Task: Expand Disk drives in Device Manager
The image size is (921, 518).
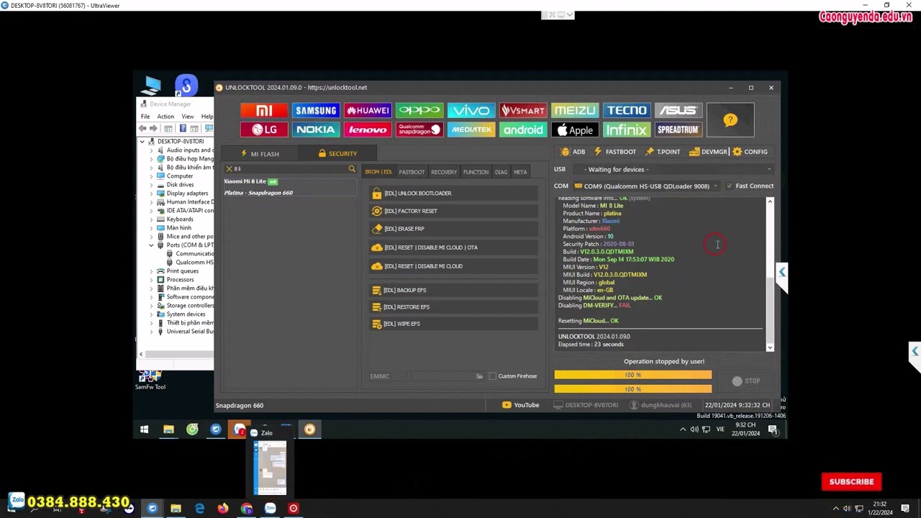Action: tap(151, 185)
